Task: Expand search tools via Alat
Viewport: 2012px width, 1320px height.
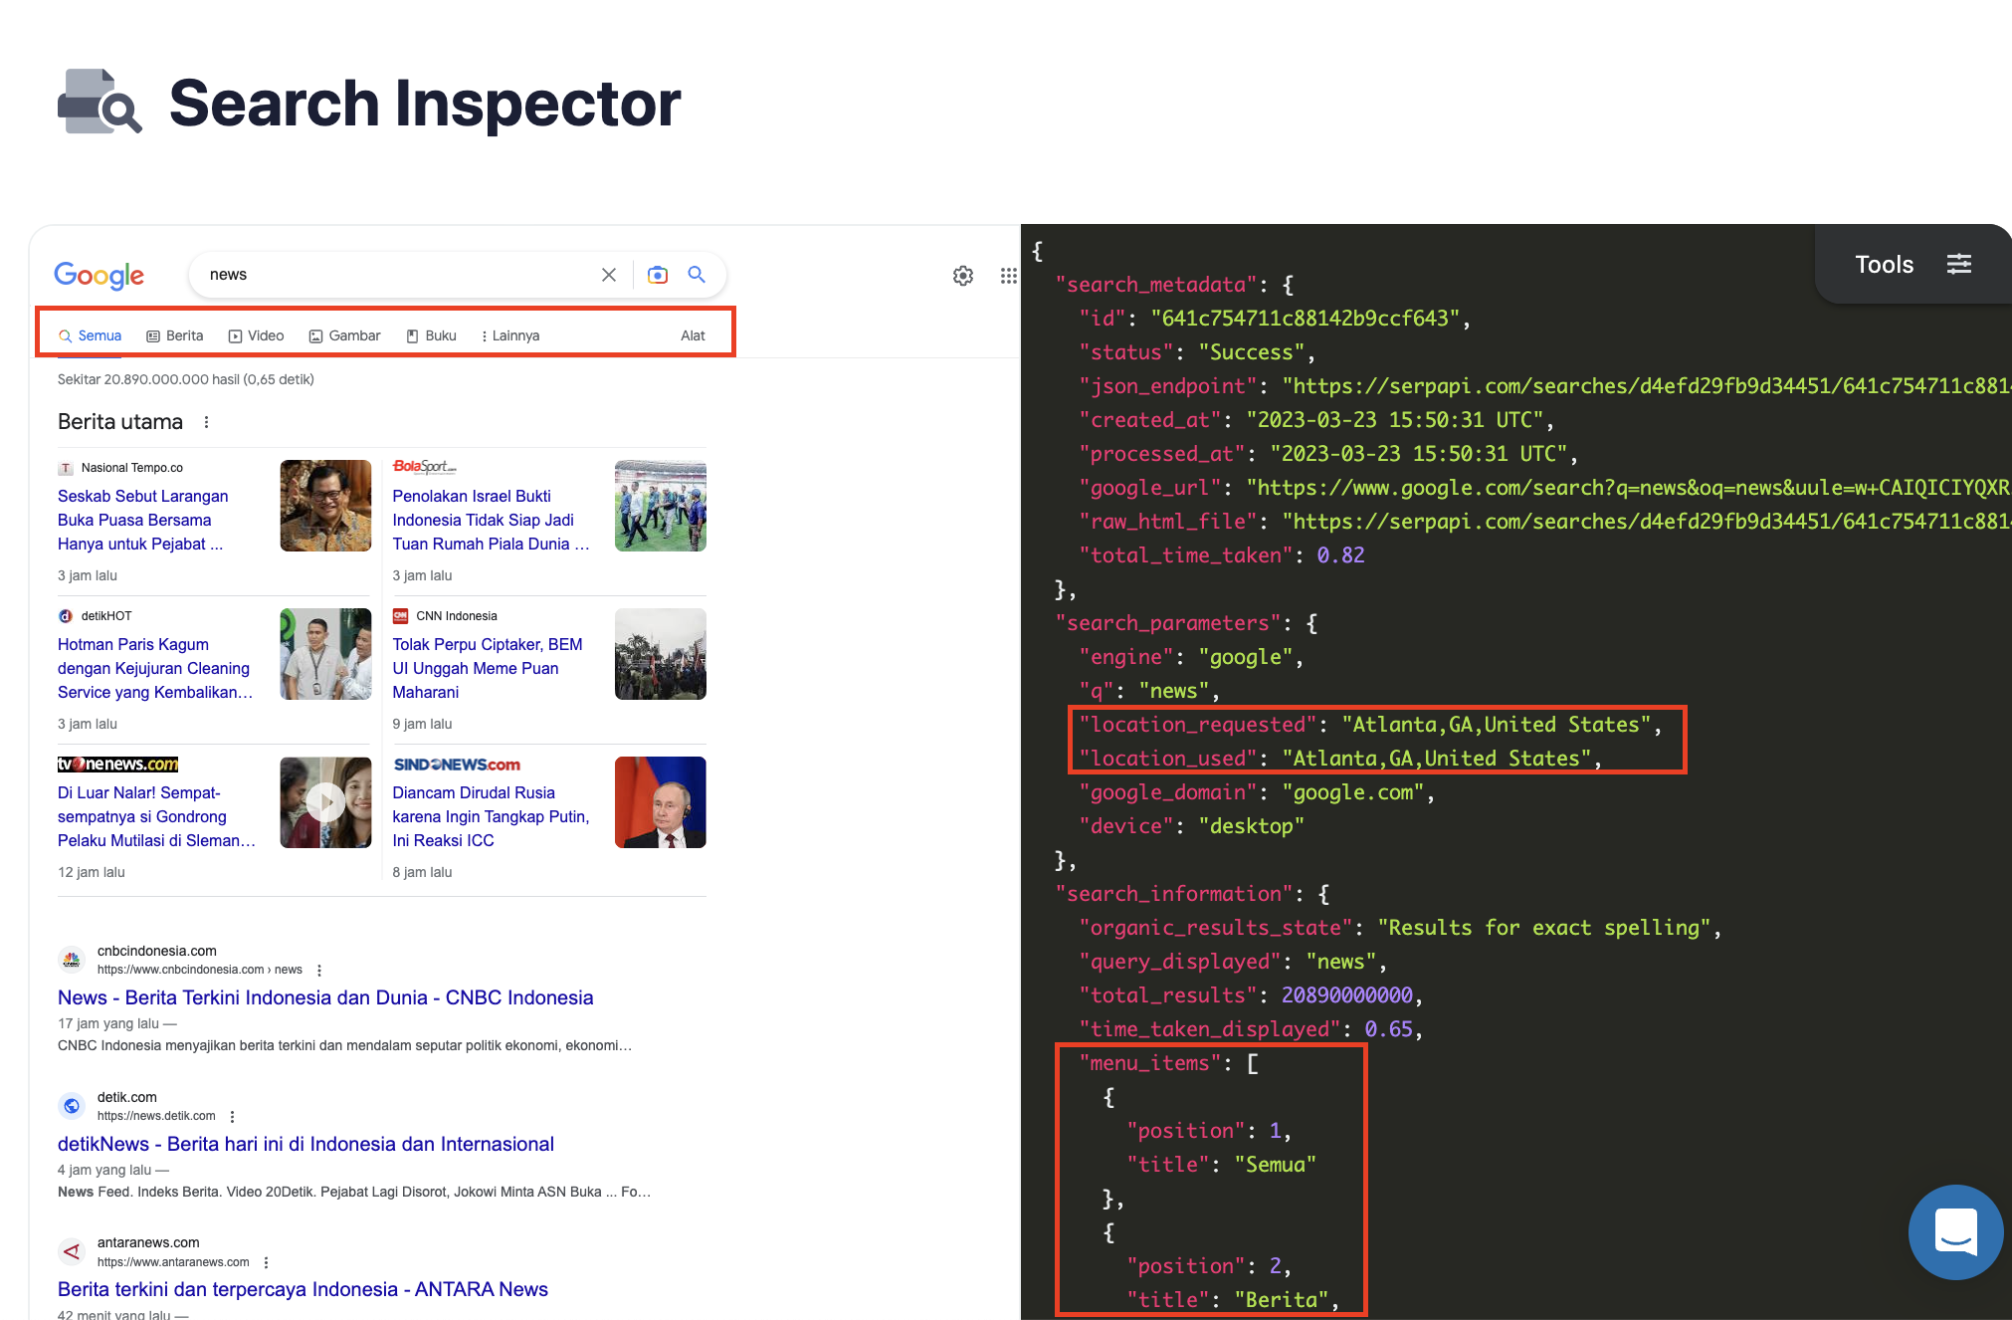Action: (693, 335)
